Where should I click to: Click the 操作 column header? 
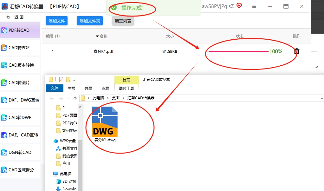(x=296, y=36)
